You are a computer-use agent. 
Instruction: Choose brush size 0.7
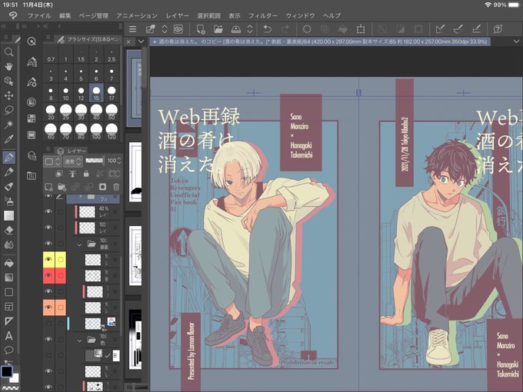(51, 54)
